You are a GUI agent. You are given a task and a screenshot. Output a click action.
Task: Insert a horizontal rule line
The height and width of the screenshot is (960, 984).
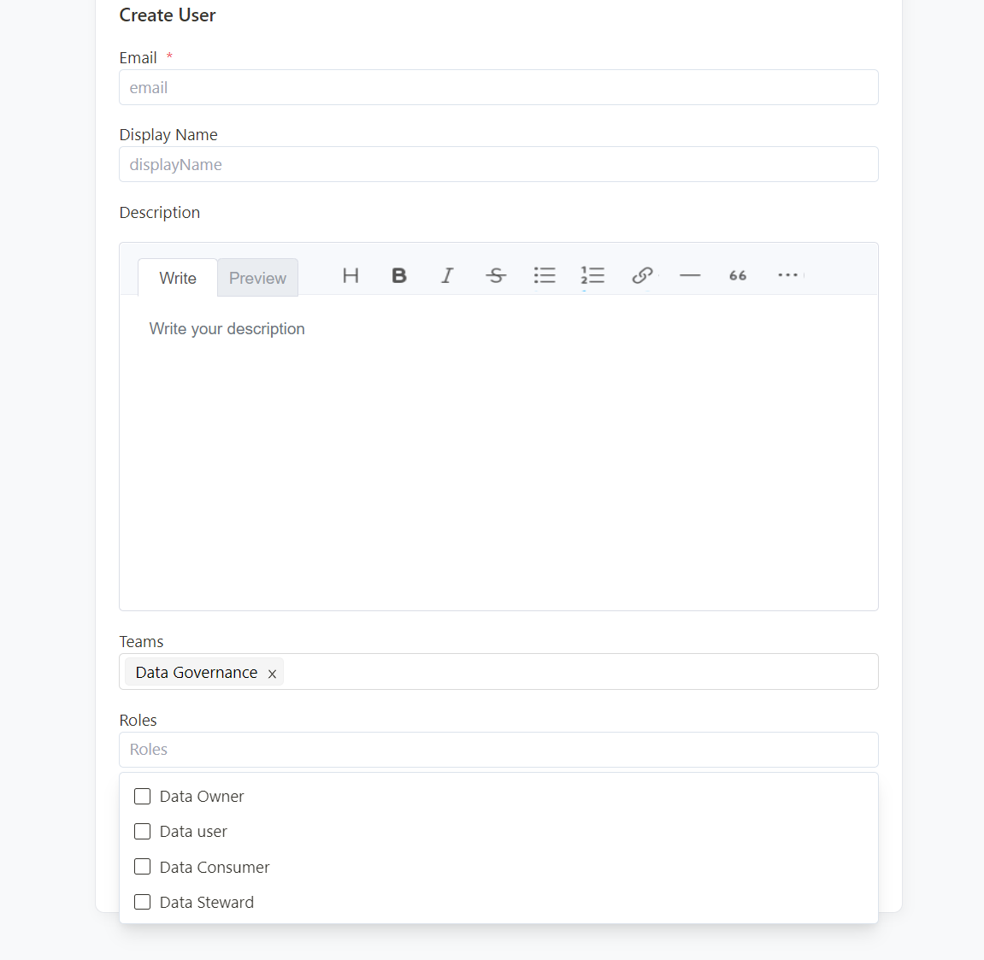click(690, 275)
